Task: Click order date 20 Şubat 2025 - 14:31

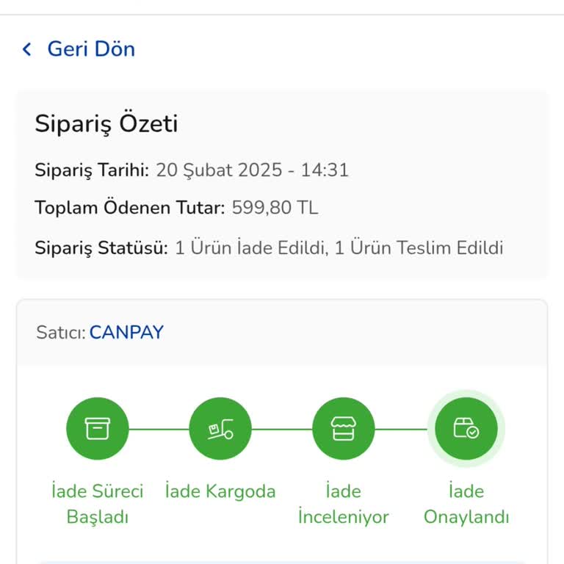Action: click(x=253, y=170)
